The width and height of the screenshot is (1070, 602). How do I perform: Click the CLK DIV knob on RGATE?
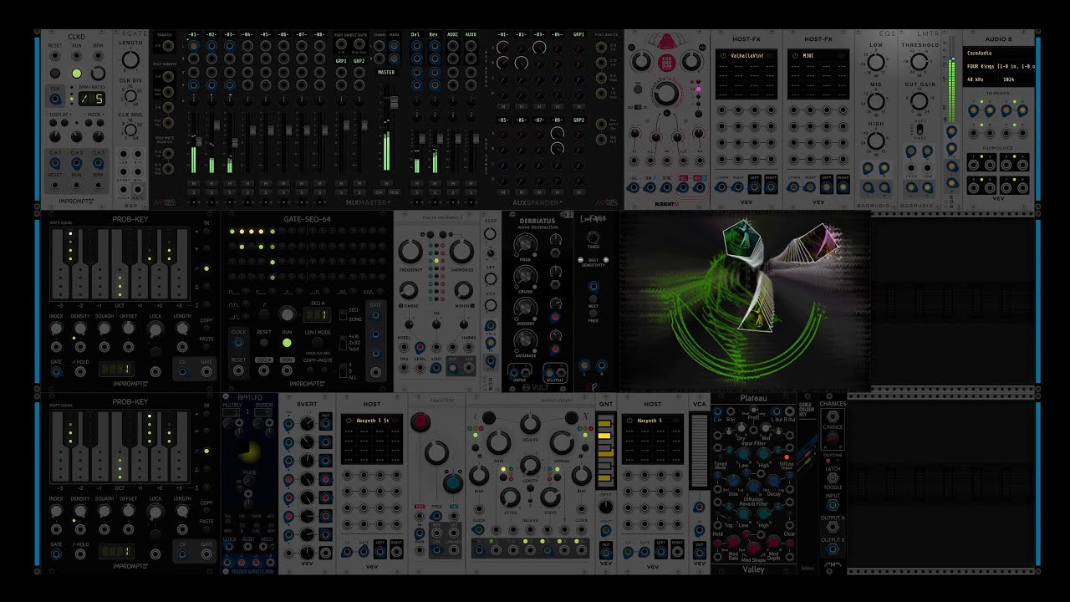click(130, 94)
